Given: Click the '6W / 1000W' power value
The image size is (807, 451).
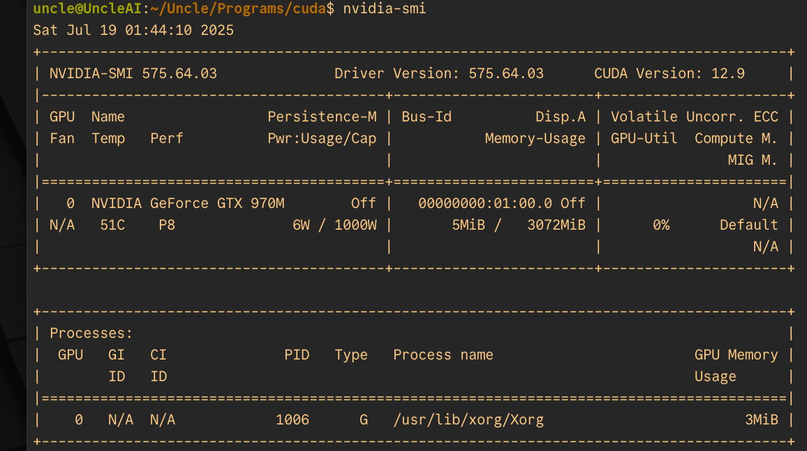Looking at the screenshot, I should pos(334,225).
